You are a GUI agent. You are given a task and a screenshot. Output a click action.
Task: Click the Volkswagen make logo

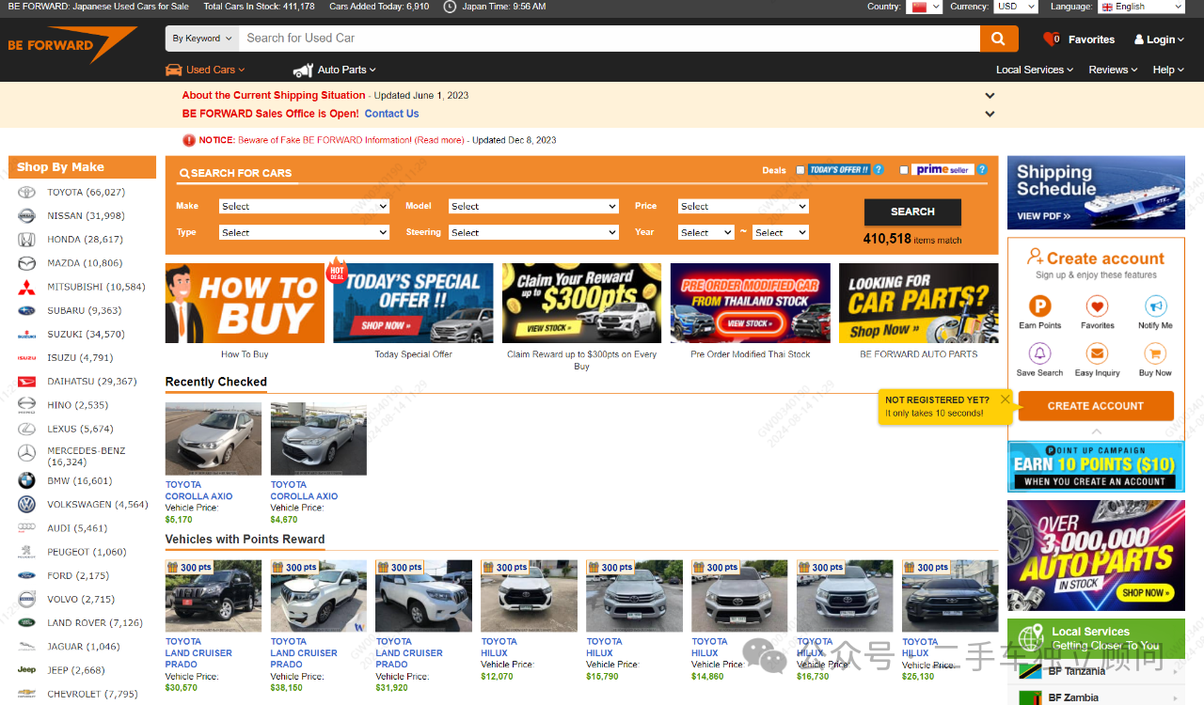pos(26,505)
